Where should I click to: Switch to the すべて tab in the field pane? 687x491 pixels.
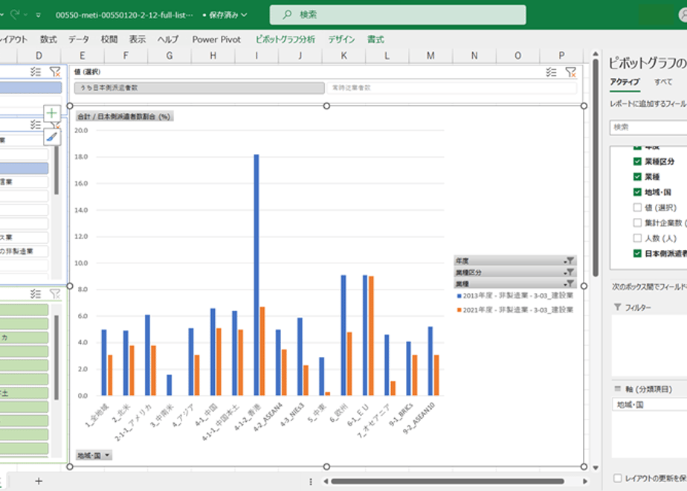[663, 82]
